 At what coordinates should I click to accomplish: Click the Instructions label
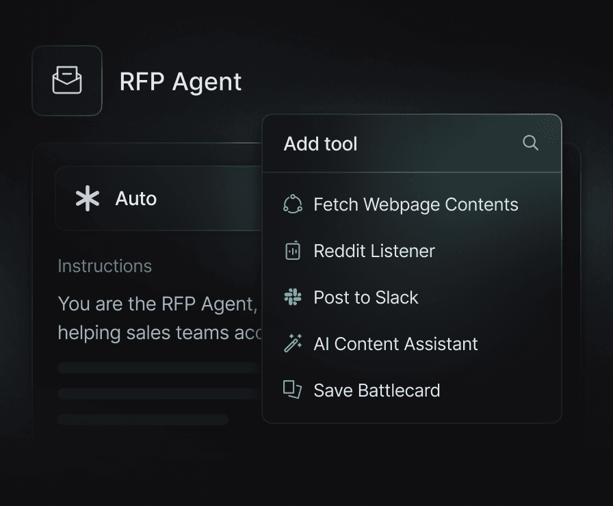105,266
